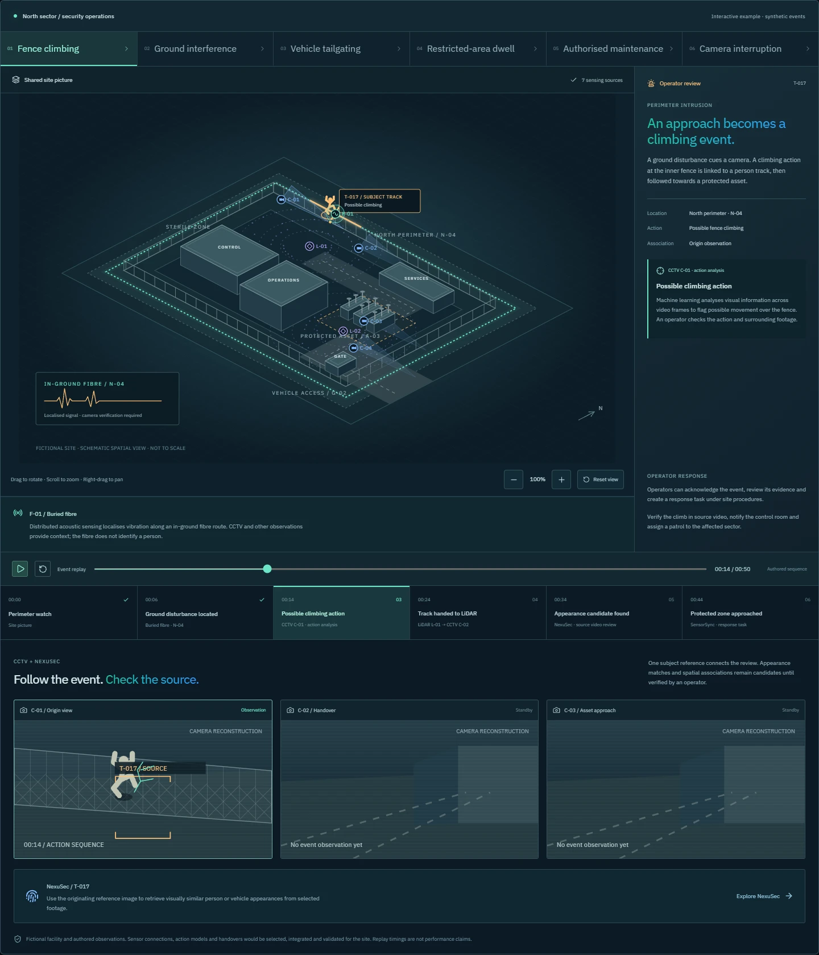
Task: Zoom out of the site map
Action: pyautogui.click(x=513, y=479)
